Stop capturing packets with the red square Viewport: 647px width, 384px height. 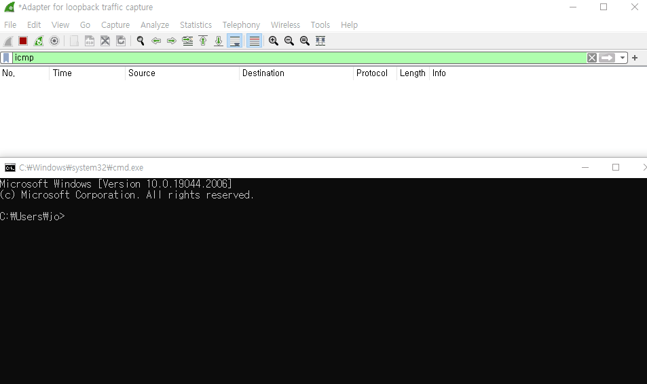coord(23,41)
